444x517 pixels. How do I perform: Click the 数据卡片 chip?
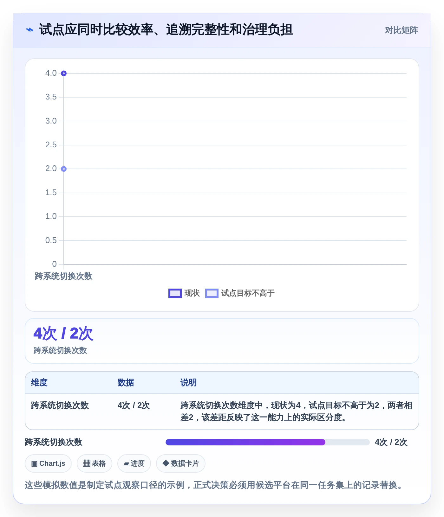180,463
